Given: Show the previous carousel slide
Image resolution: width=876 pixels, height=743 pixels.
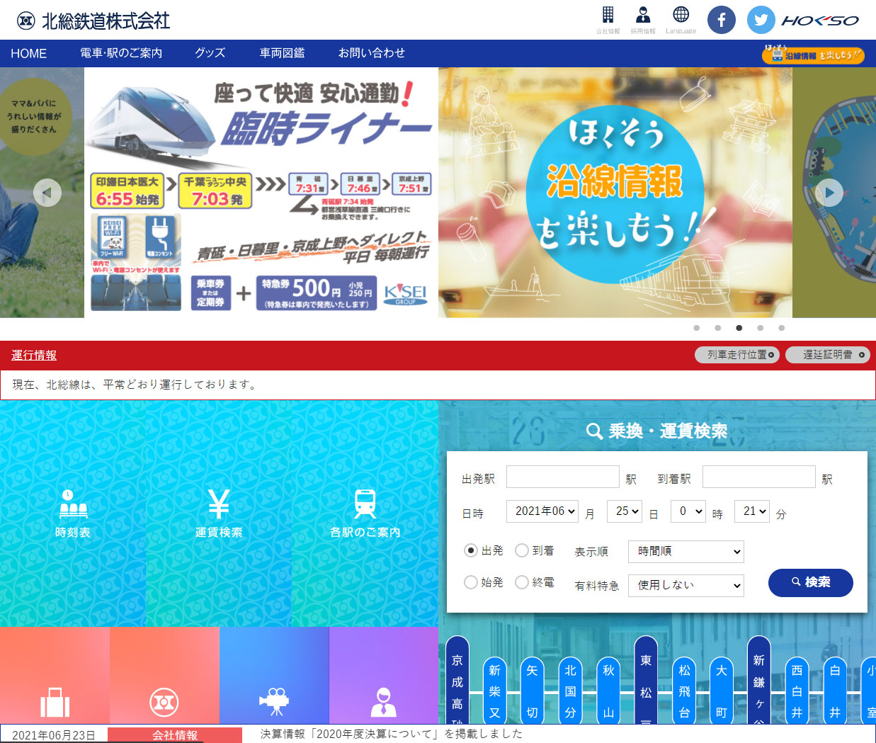Looking at the screenshot, I should point(47,193).
